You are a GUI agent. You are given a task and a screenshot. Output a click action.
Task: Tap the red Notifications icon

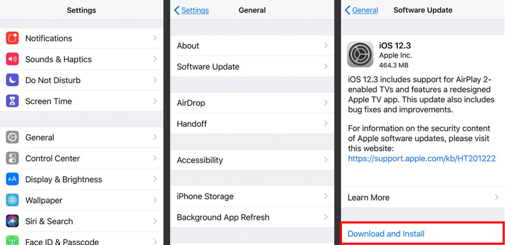(x=12, y=38)
